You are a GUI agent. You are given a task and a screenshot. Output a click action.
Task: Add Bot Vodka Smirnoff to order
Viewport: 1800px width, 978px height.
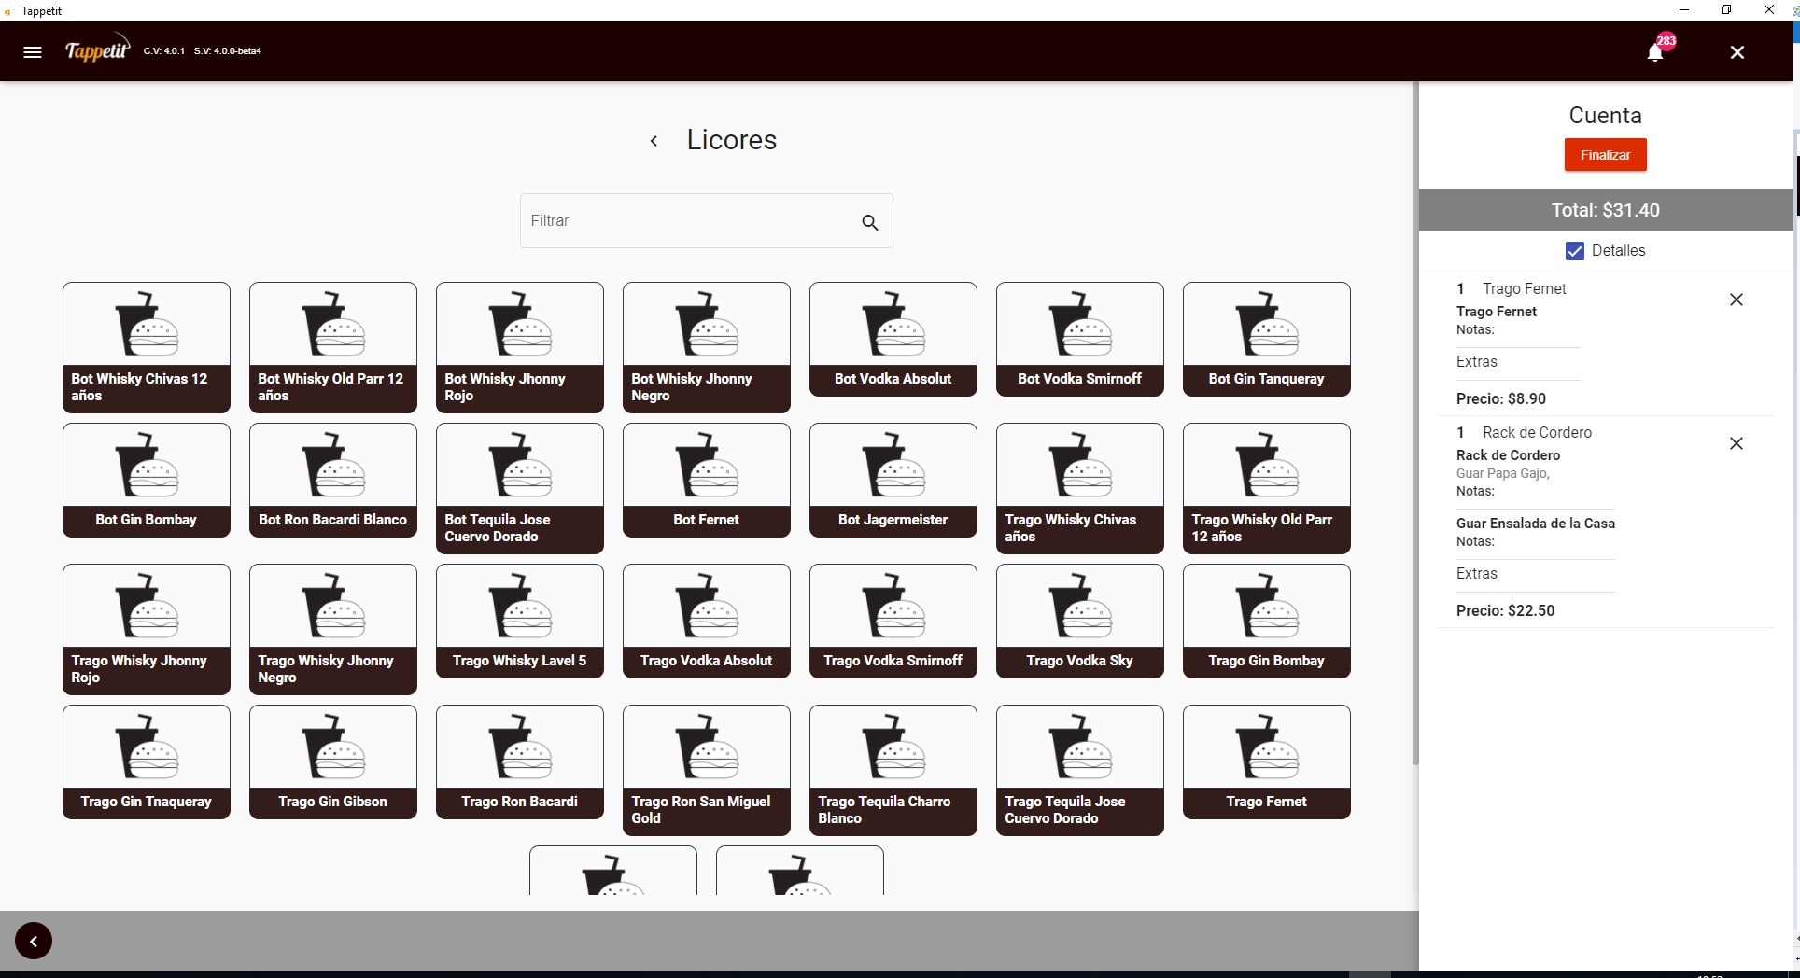pyautogui.click(x=1080, y=339)
